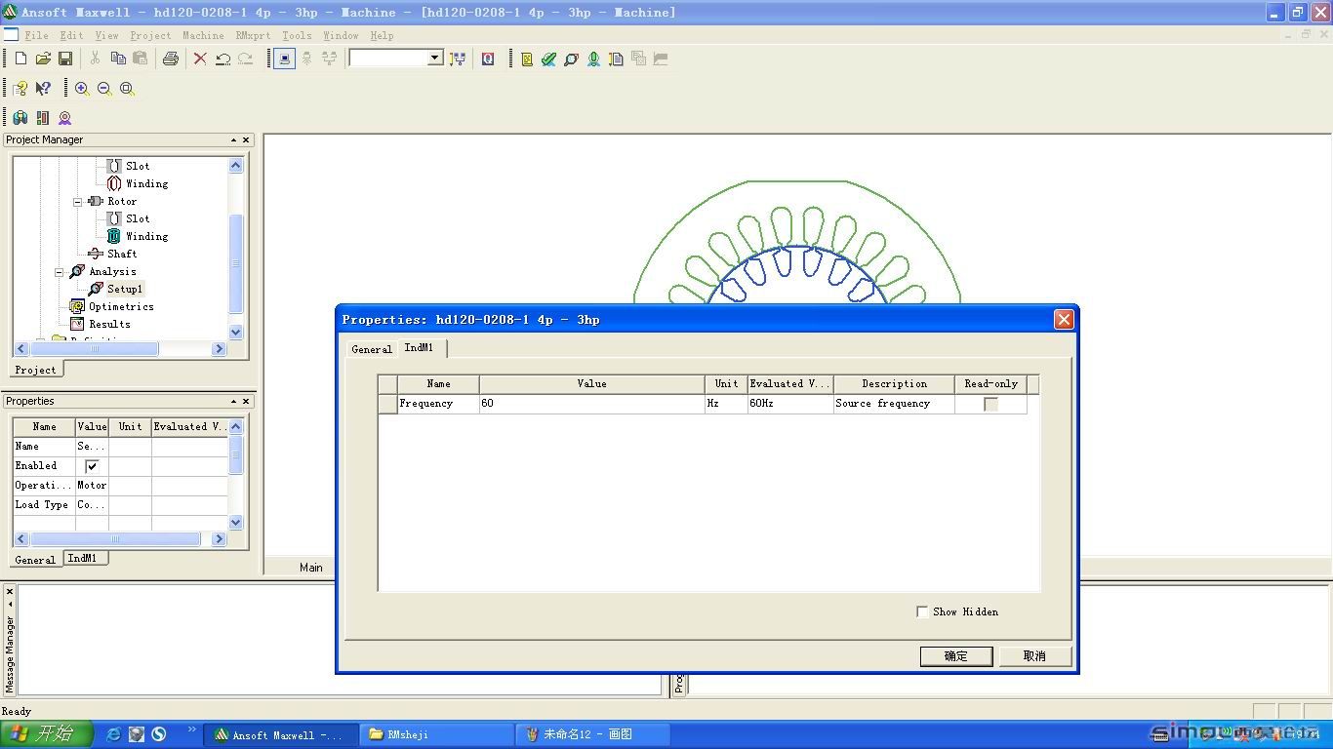Open RMsheji folder in taskbar
The width and height of the screenshot is (1333, 749).
click(437, 734)
